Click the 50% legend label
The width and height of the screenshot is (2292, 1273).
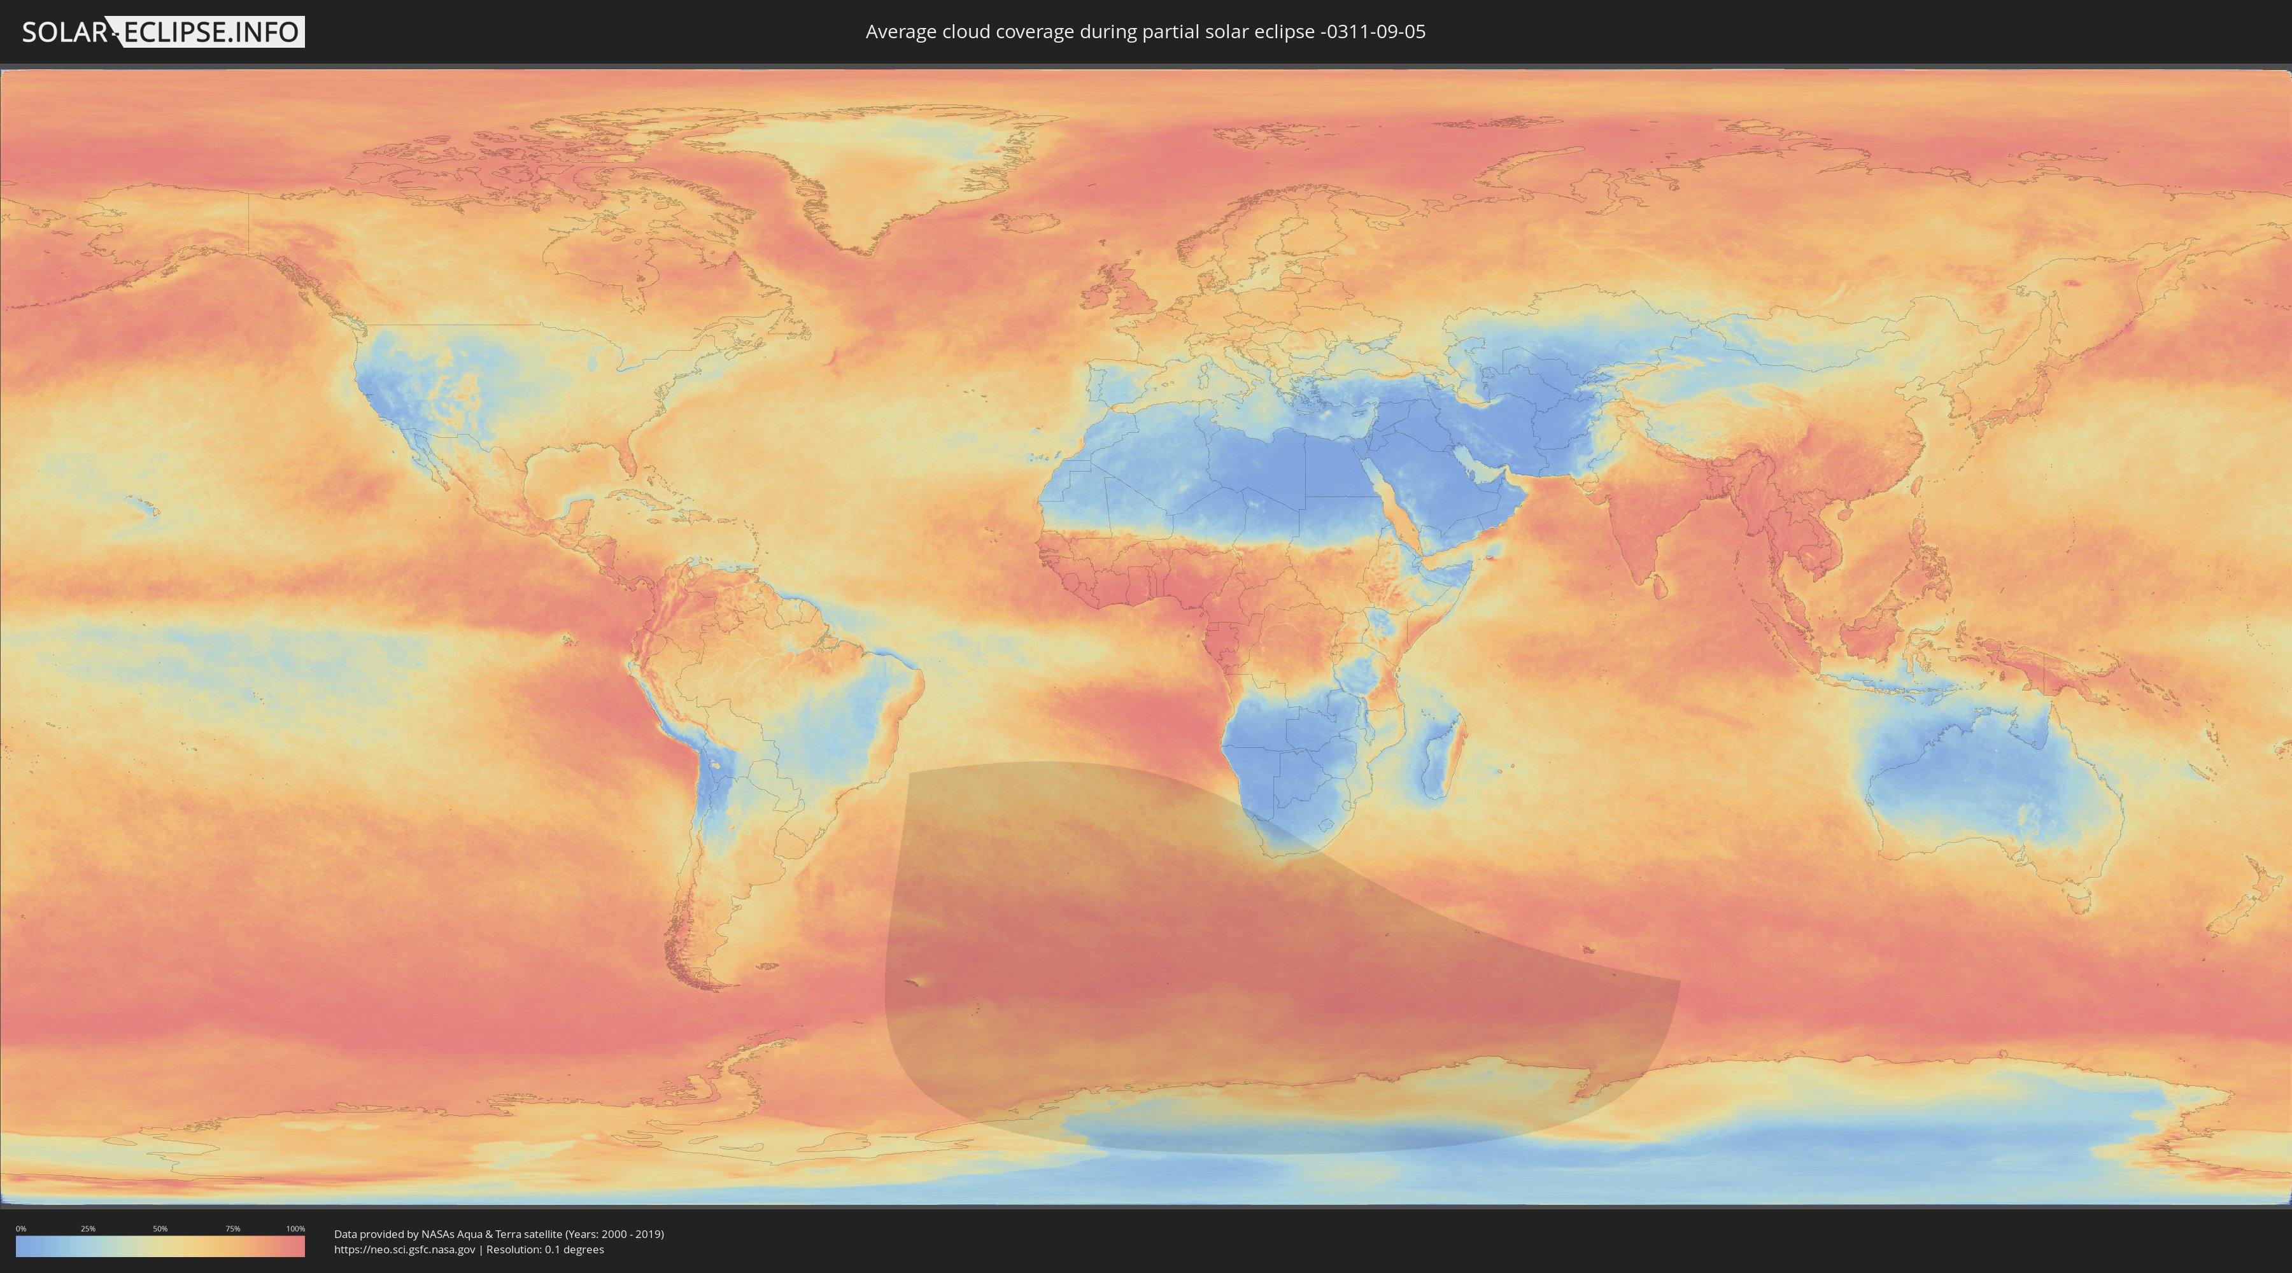160,1228
